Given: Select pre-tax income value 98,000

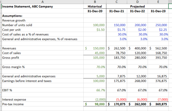Looking at the screenshot, I should (95, 104).
